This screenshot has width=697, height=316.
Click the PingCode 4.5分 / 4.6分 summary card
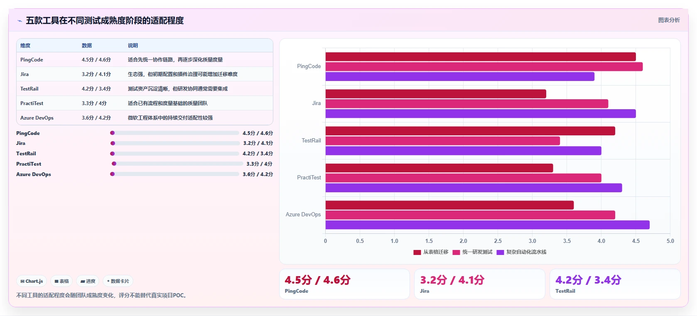(344, 284)
